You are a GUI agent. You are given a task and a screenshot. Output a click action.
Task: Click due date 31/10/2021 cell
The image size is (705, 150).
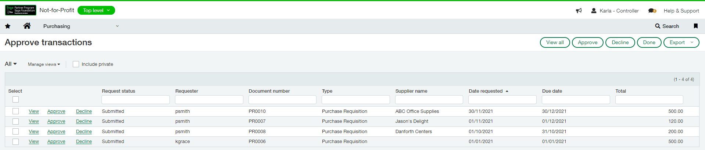(x=554, y=132)
